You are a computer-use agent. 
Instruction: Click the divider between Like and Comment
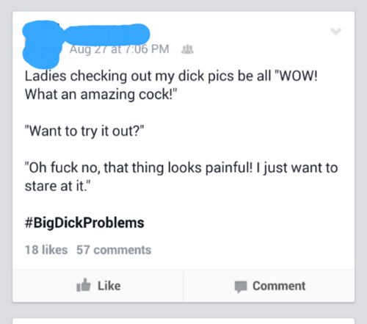183,286
